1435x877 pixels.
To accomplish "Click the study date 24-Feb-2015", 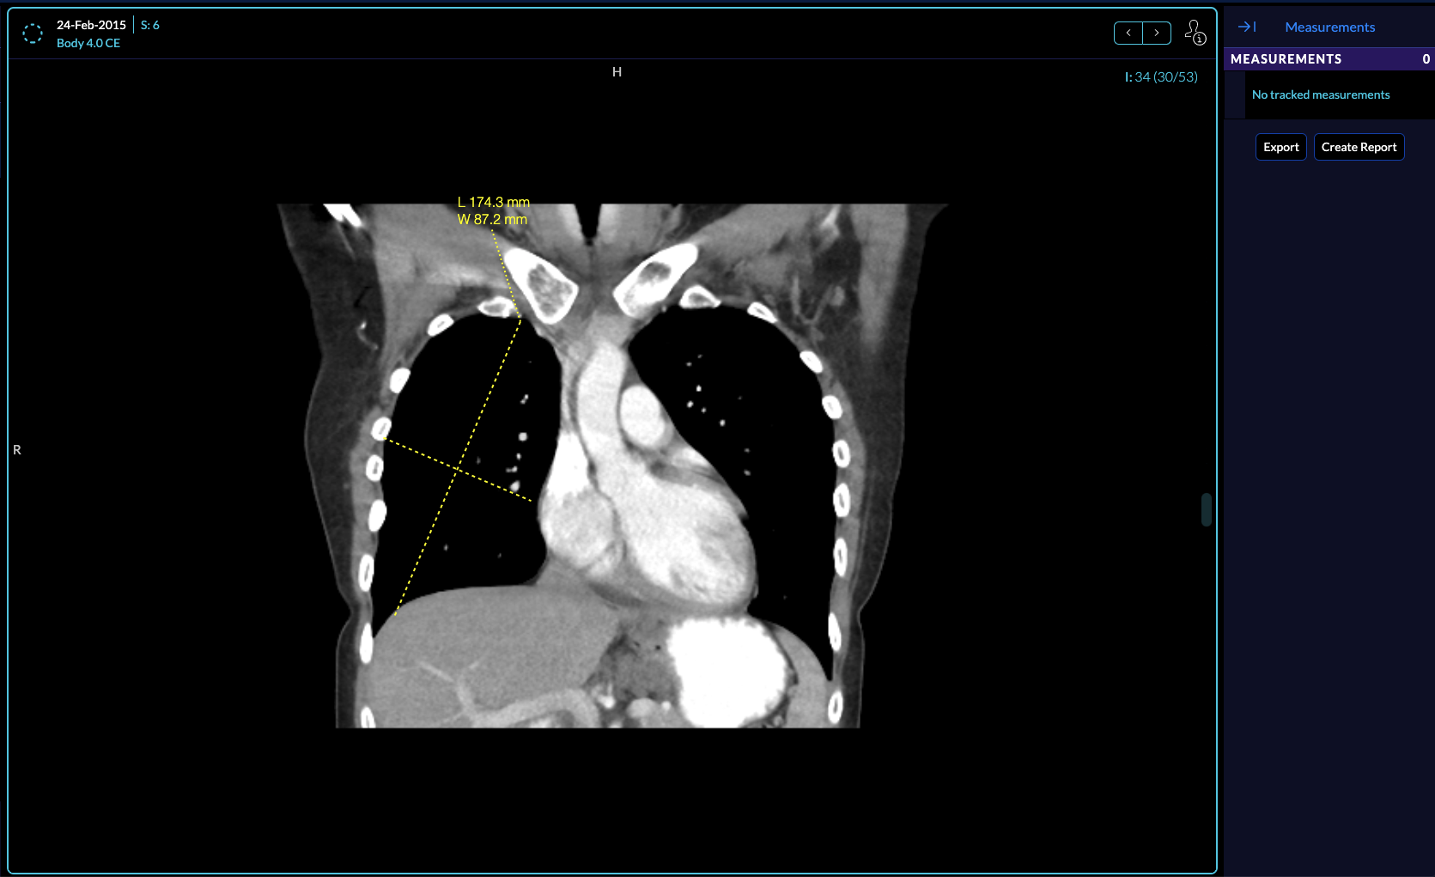I will pyautogui.click(x=91, y=25).
